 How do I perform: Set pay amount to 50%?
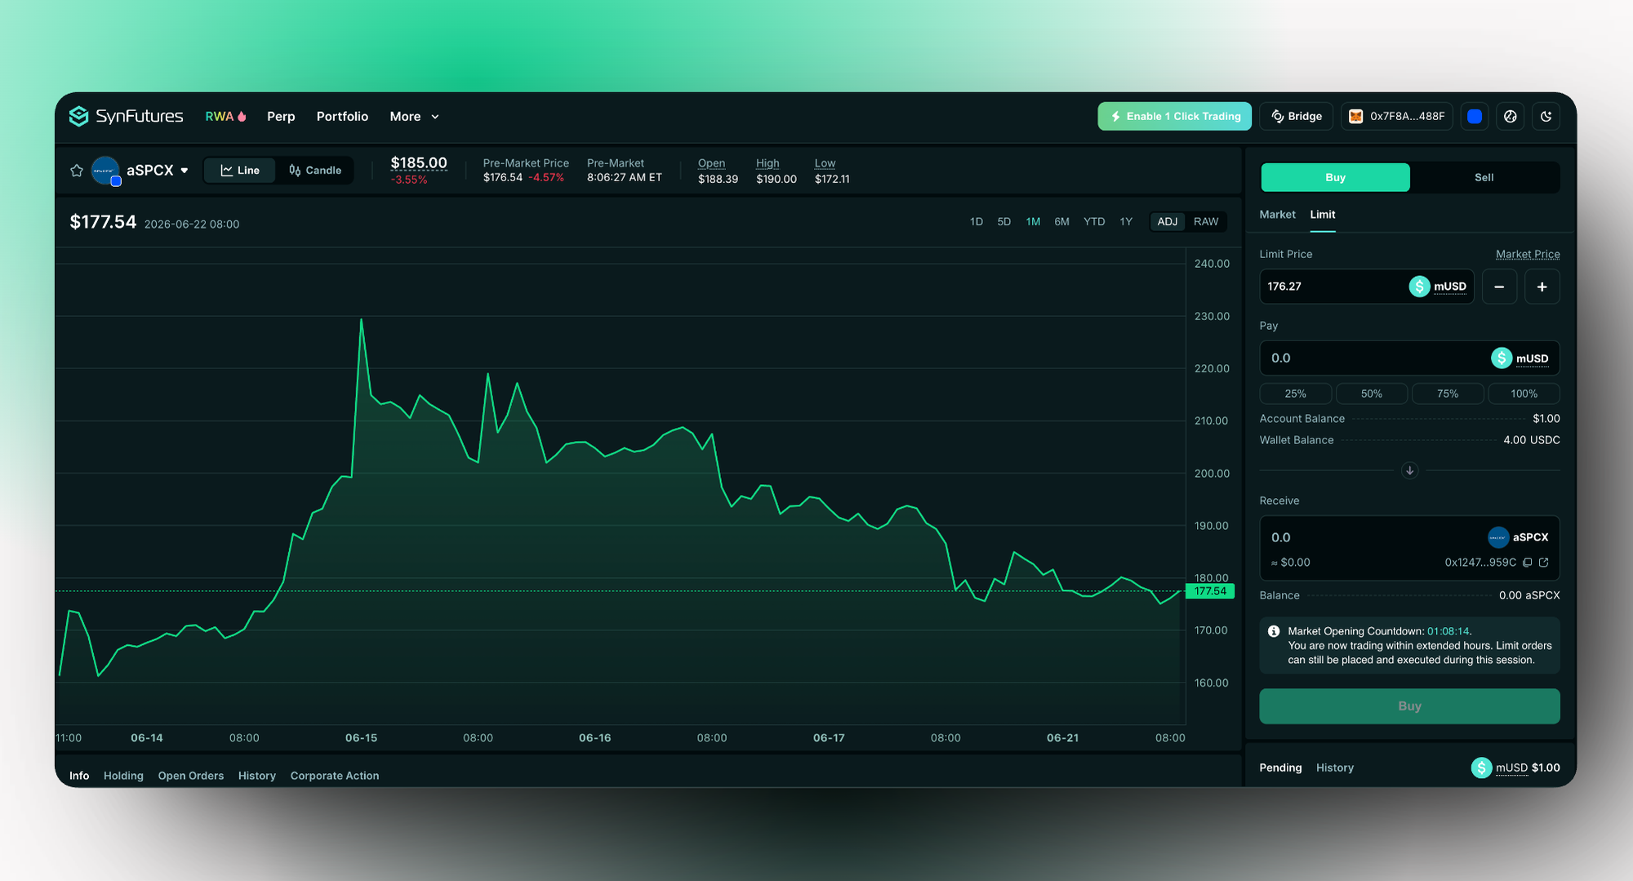[1372, 394]
